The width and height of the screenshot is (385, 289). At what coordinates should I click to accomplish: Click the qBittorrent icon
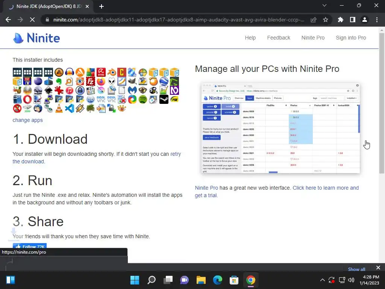click(x=90, y=99)
